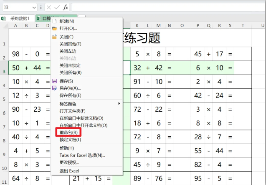Click the cancel X icon in formula bar

(x=48, y=7)
